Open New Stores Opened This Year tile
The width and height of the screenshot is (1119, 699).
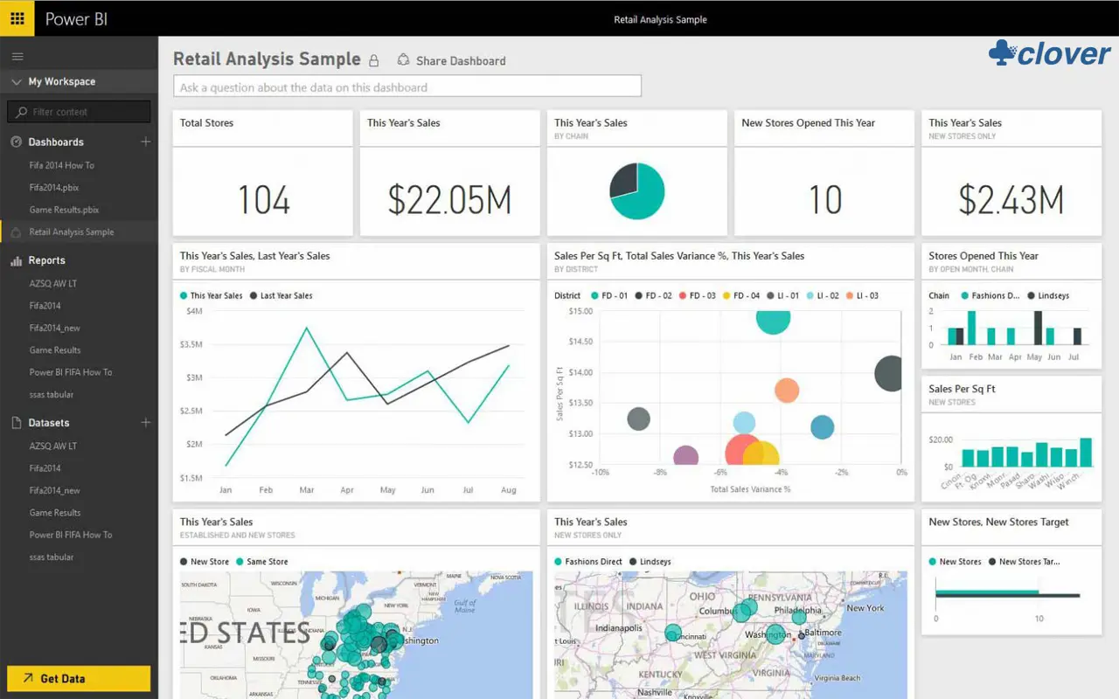[x=824, y=173]
